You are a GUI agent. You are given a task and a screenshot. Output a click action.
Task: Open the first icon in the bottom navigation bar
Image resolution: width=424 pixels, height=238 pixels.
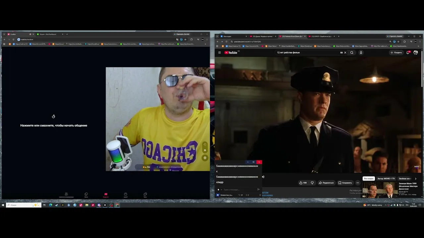[x=66, y=195]
